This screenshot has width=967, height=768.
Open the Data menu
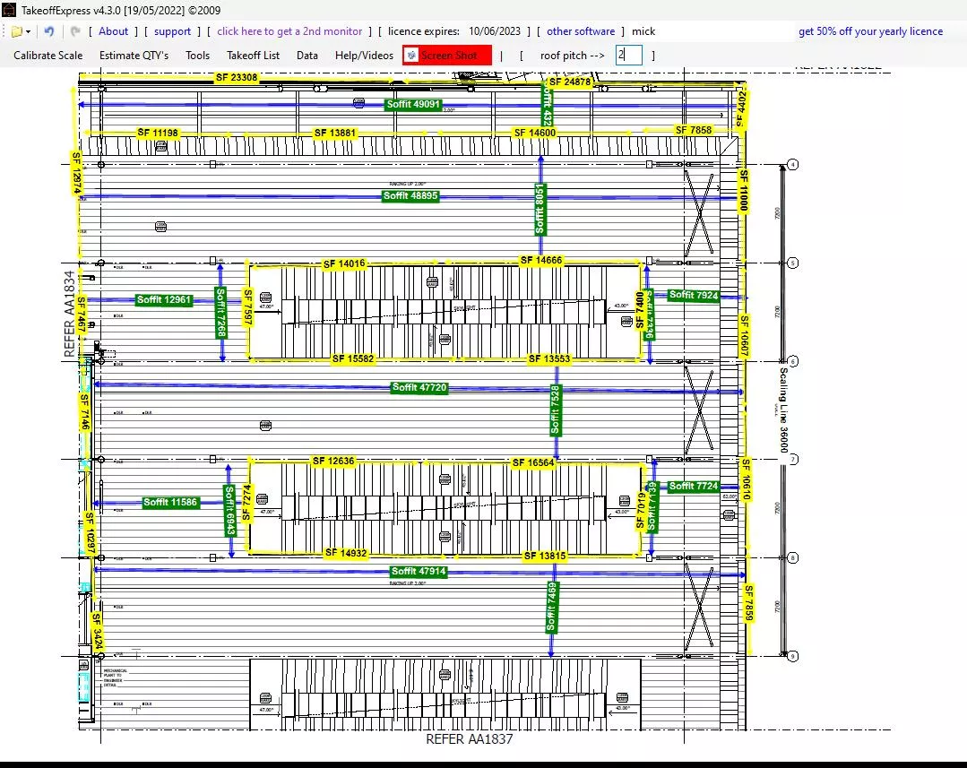(x=307, y=56)
